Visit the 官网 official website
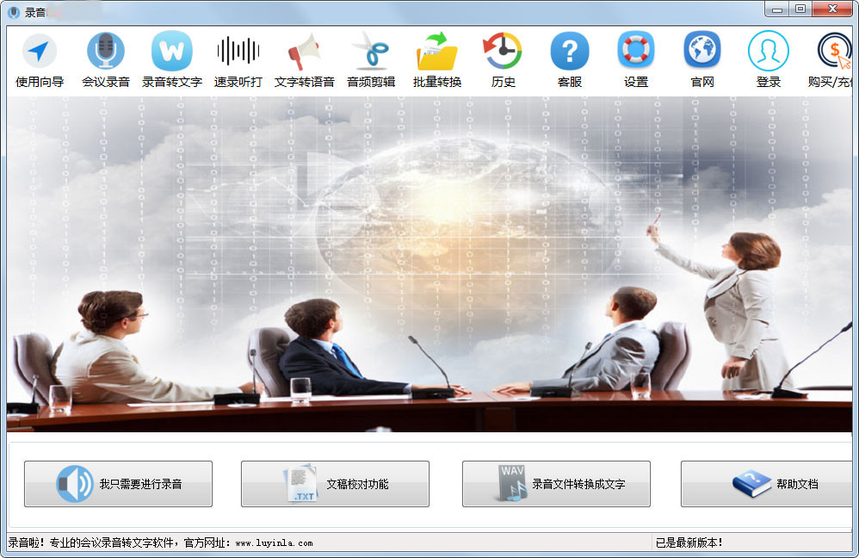Viewport: 859px width, 558px height. tap(701, 58)
